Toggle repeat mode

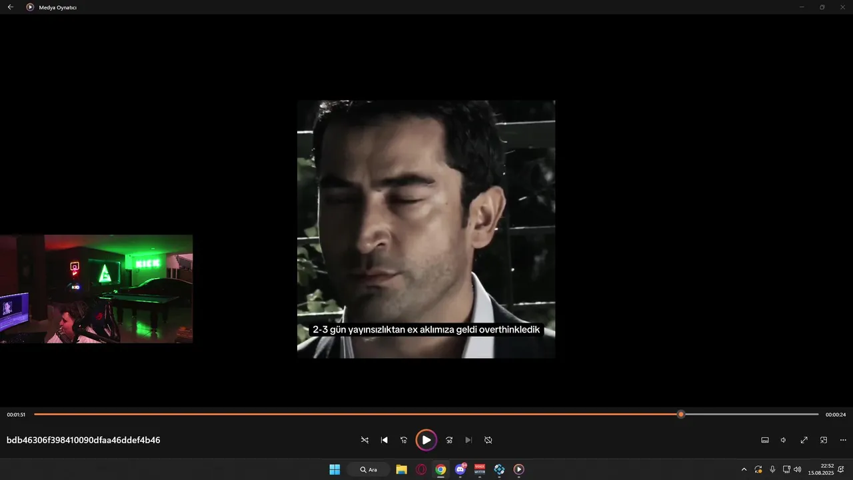(488, 440)
